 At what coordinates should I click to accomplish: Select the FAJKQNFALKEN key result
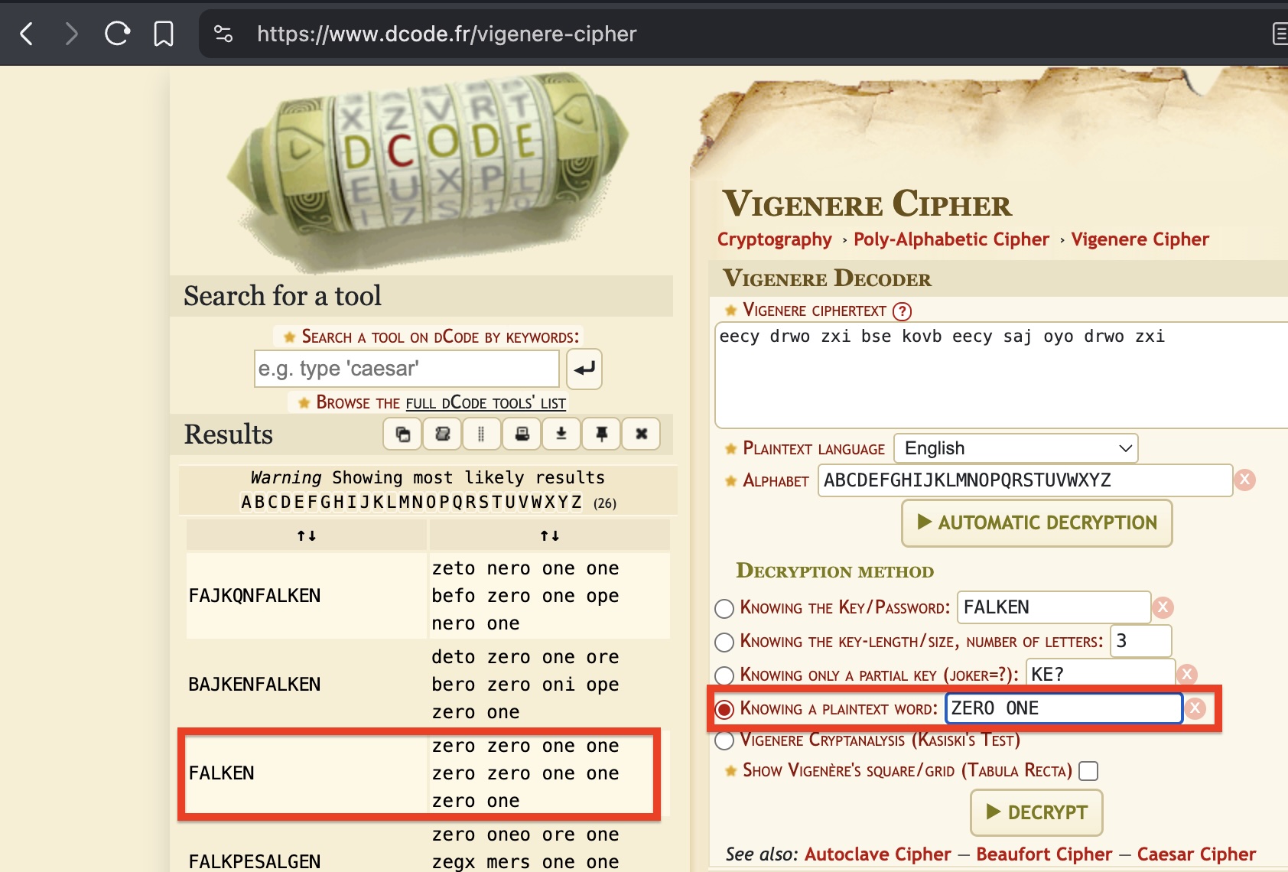255,596
